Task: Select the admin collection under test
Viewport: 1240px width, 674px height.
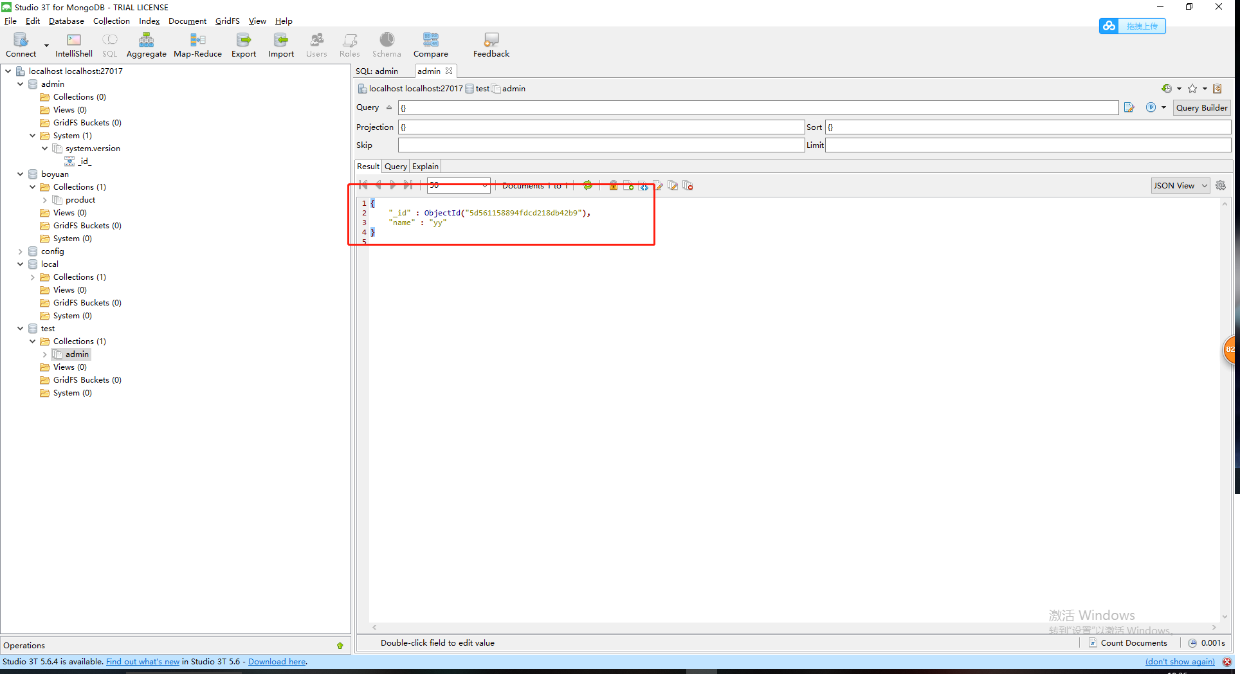Action: [x=77, y=354]
